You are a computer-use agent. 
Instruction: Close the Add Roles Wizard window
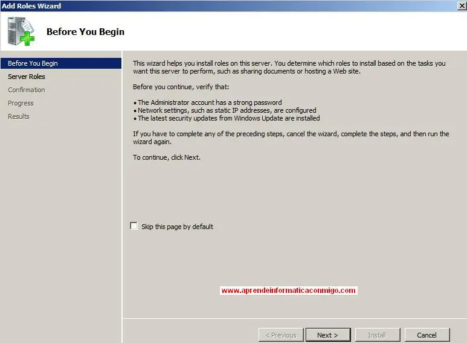462,5
